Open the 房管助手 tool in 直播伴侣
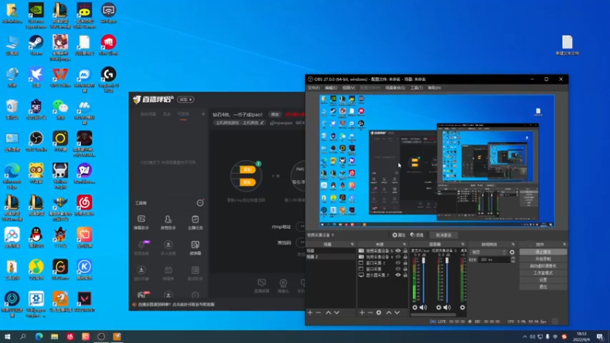Image resolution: width=610 pixels, height=343 pixels. [168, 223]
